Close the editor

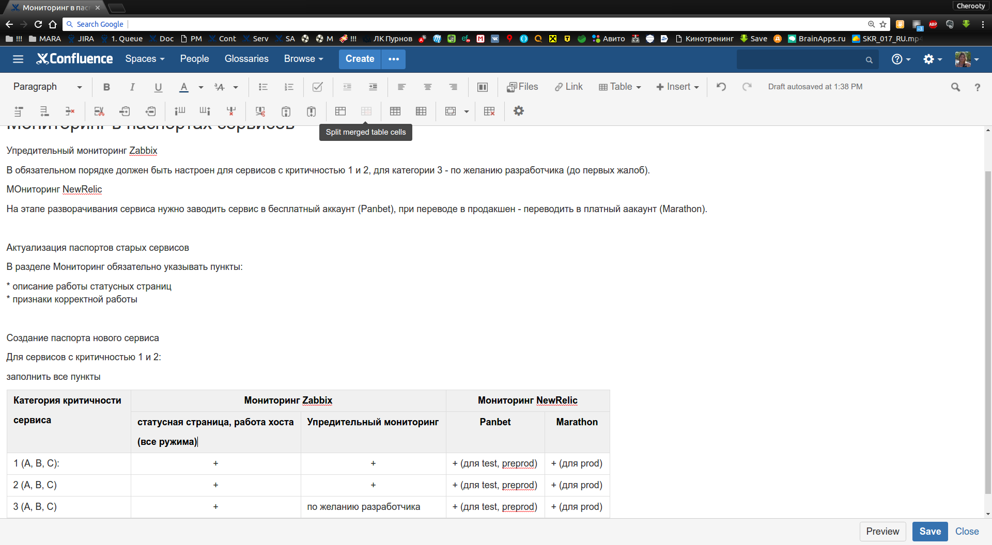click(x=967, y=532)
